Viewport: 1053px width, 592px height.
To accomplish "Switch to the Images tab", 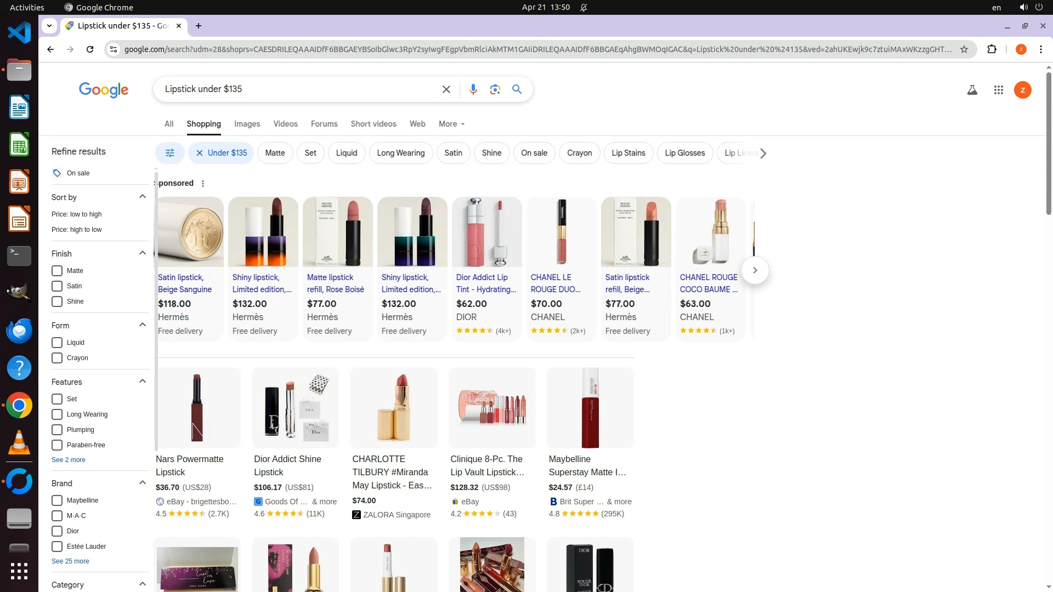I will click(247, 124).
